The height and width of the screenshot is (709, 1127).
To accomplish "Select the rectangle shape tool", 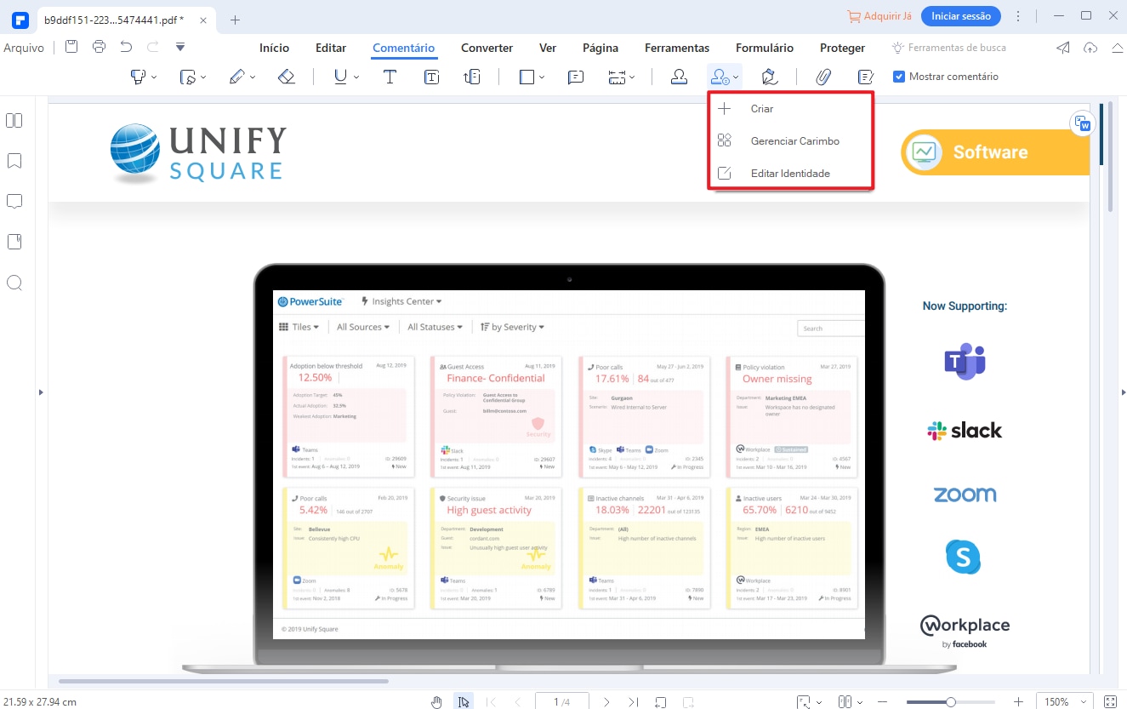I will pyautogui.click(x=527, y=77).
